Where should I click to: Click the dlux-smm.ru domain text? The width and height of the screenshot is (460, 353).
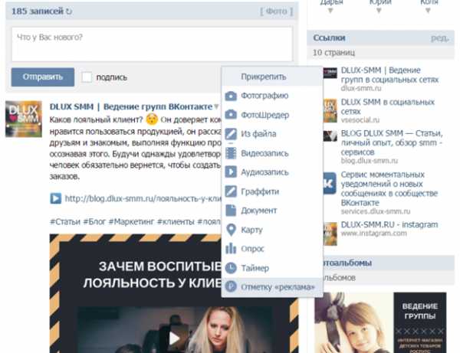361,88
